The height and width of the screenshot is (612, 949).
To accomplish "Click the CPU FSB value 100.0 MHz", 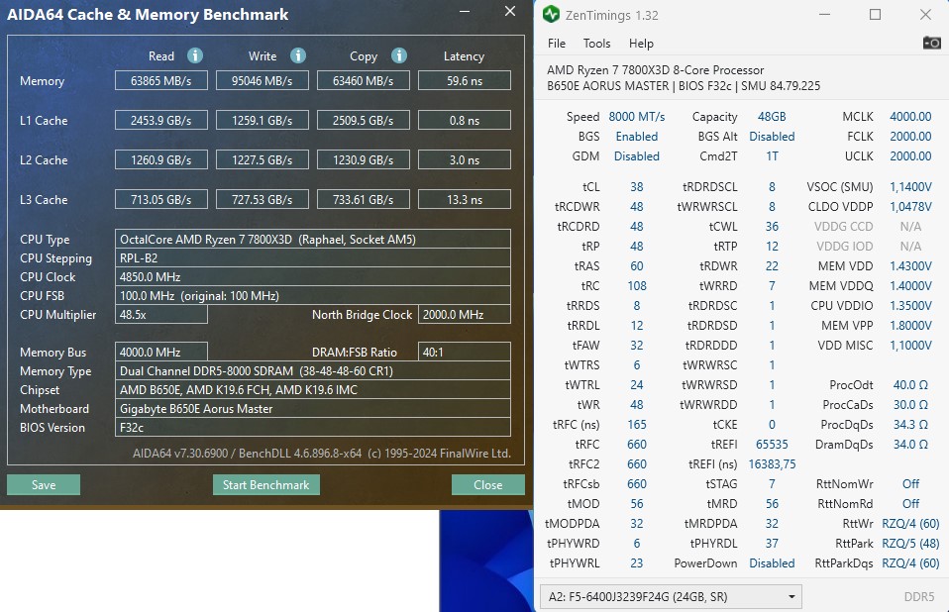I will (313, 296).
